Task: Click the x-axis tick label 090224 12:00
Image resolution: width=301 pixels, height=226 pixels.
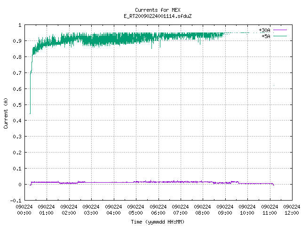Action: [x=292, y=210]
